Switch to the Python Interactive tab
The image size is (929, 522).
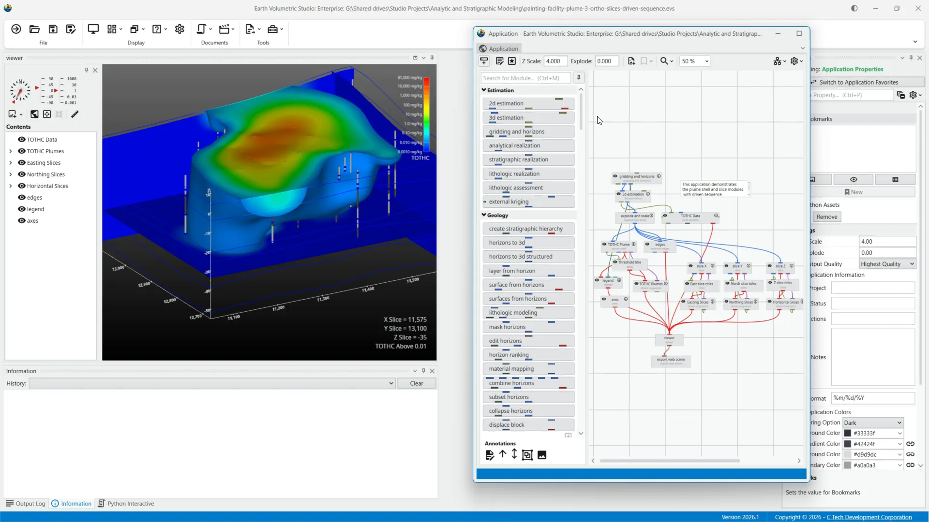pyautogui.click(x=126, y=503)
